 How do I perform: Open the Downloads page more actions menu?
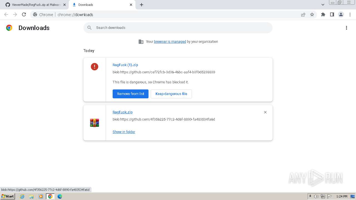point(347,28)
